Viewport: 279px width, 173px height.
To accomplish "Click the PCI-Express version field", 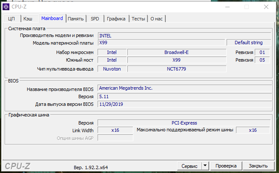I will (x=184, y=123).
